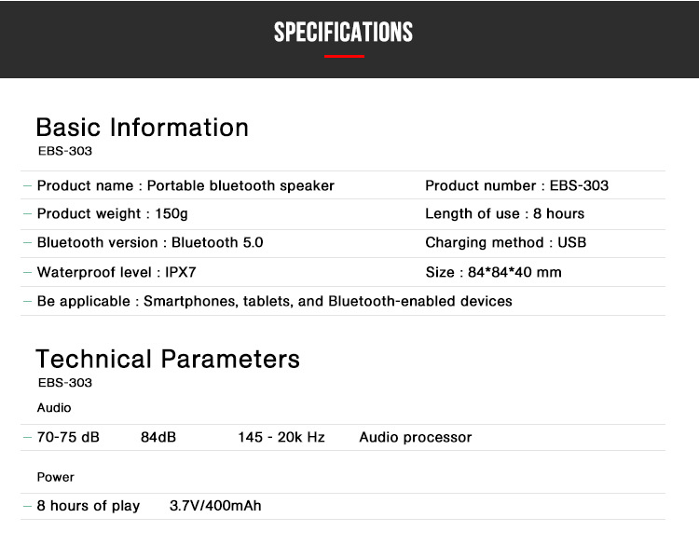
Task: Click the Product weight 150g entry
Action: [x=112, y=213]
